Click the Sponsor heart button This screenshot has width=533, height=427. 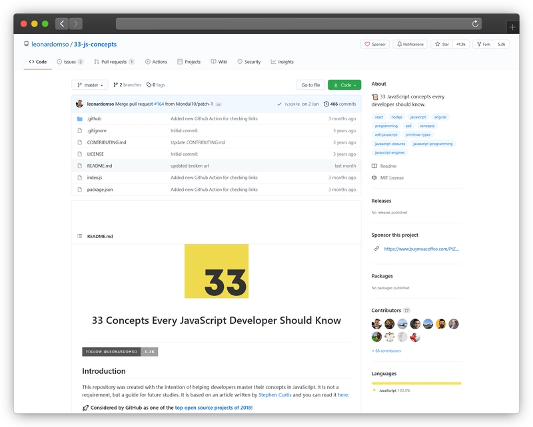[375, 44]
